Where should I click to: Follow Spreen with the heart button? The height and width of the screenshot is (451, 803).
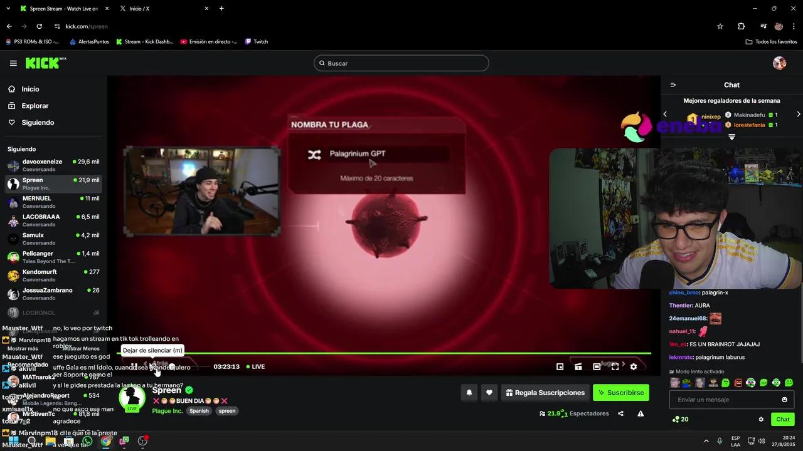tap(489, 393)
